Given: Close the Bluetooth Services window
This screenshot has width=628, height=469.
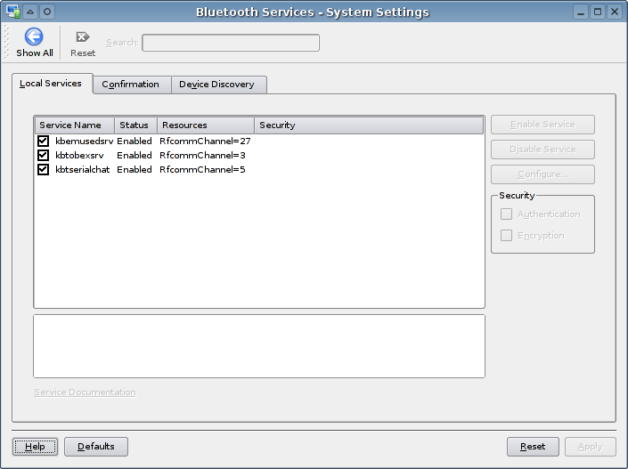Looking at the screenshot, I should pos(614,12).
